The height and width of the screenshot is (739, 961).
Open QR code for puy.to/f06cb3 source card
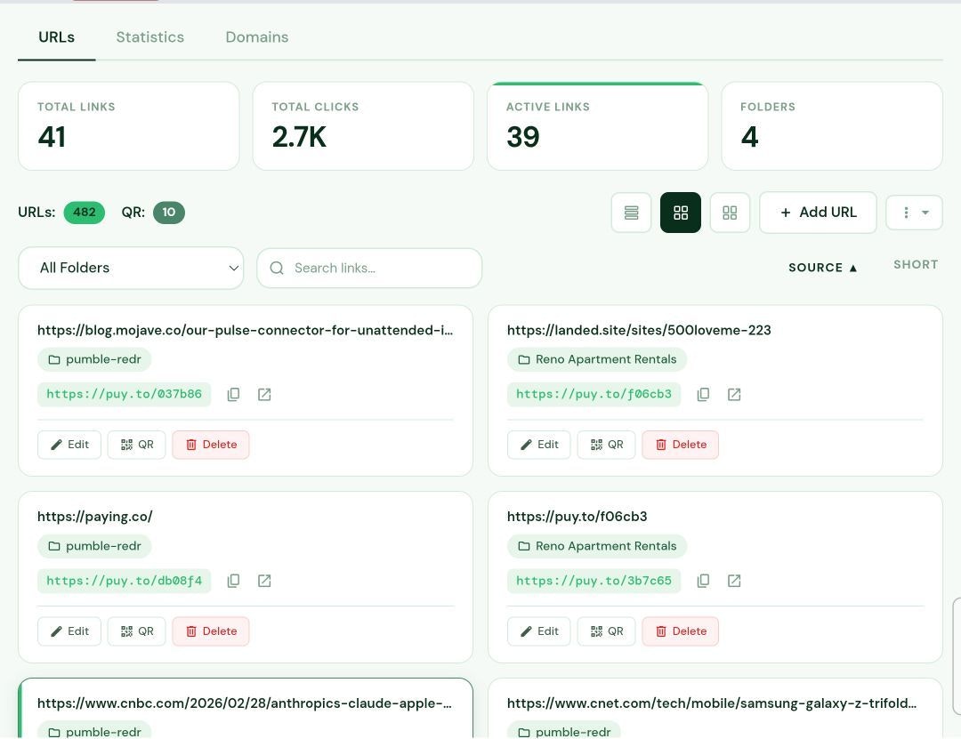tap(606, 631)
